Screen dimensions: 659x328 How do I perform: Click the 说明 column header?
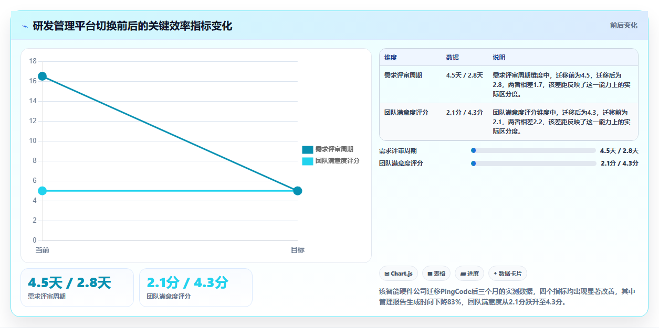click(499, 57)
